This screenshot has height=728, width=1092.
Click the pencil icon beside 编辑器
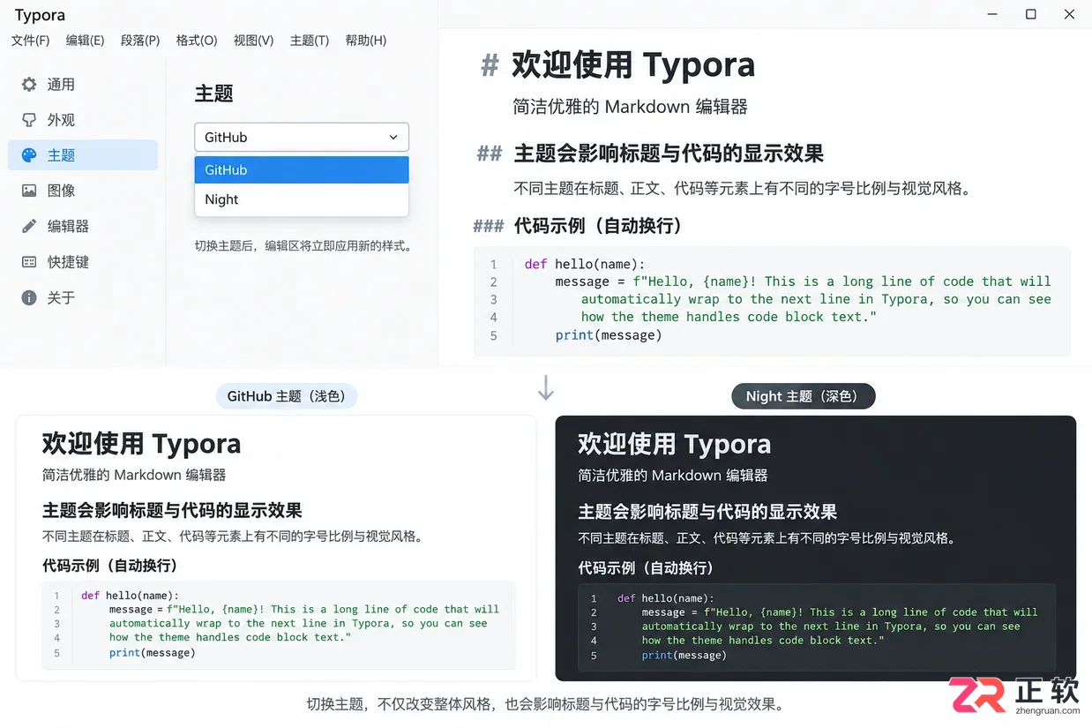pyautogui.click(x=29, y=226)
